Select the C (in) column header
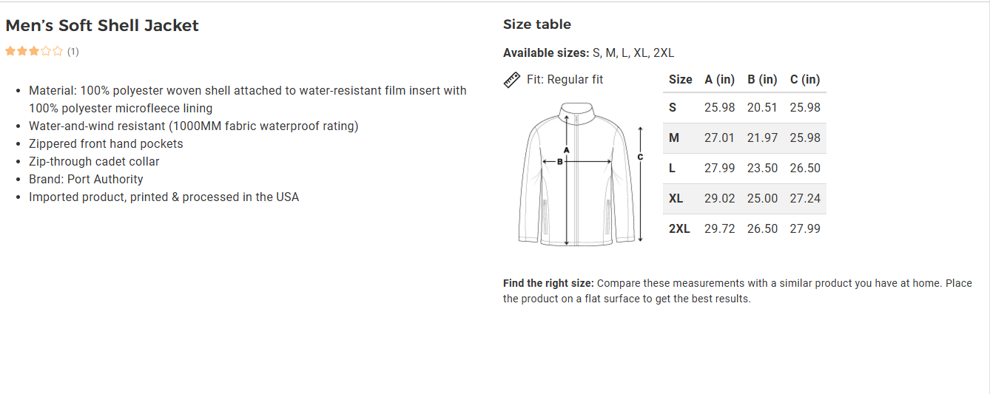The width and height of the screenshot is (990, 394). tap(805, 80)
